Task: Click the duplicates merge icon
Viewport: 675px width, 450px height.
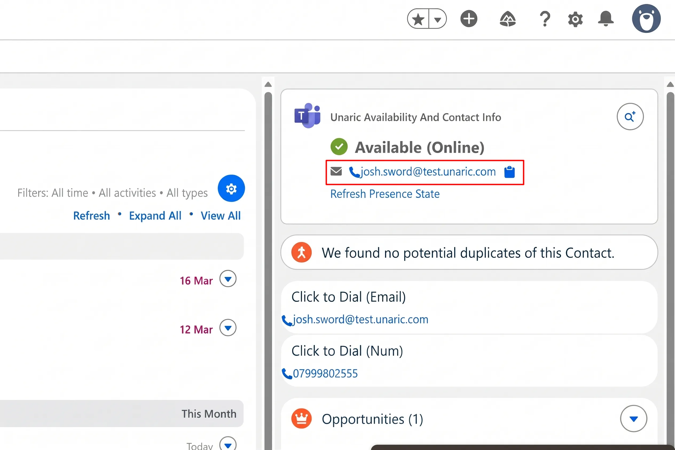Action: [x=301, y=252]
